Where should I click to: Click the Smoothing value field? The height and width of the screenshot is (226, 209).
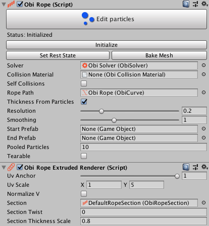click(194, 120)
